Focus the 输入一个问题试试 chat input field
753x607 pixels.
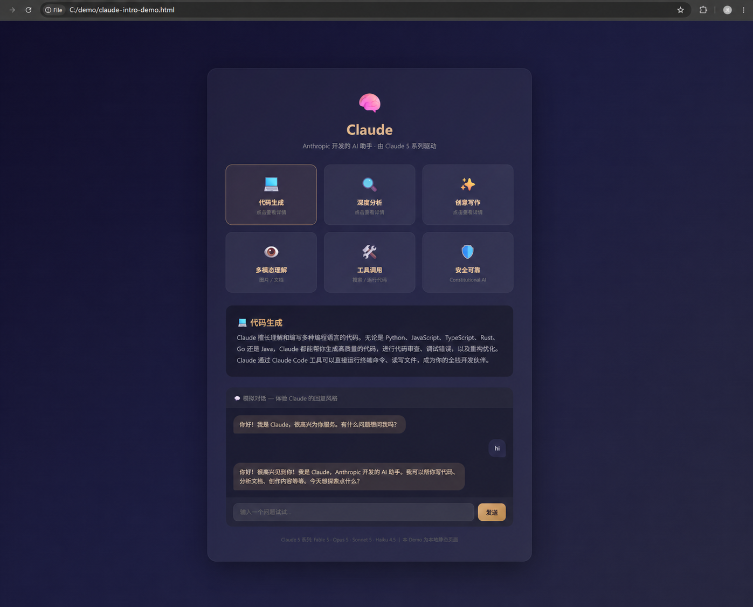354,512
